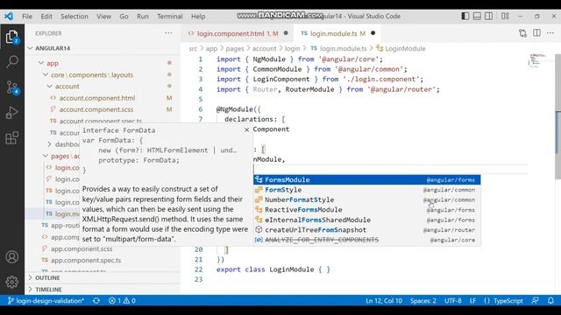The width and height of the screenshot is (561, 315).
Task: Open Source Control view icon
Action: [11, 87]
